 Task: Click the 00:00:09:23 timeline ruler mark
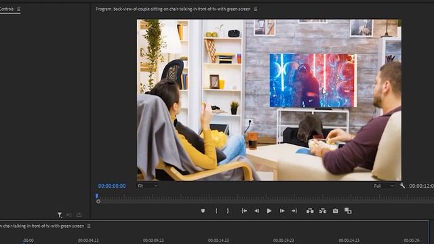(x=153, y=241)
